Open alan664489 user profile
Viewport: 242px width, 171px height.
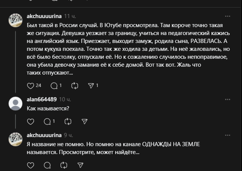42,99
